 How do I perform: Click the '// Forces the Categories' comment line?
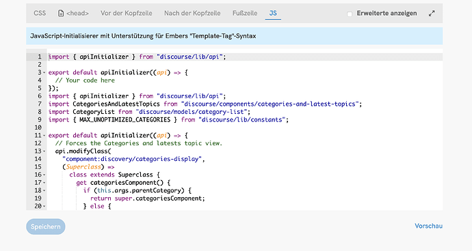pos(139,143)
